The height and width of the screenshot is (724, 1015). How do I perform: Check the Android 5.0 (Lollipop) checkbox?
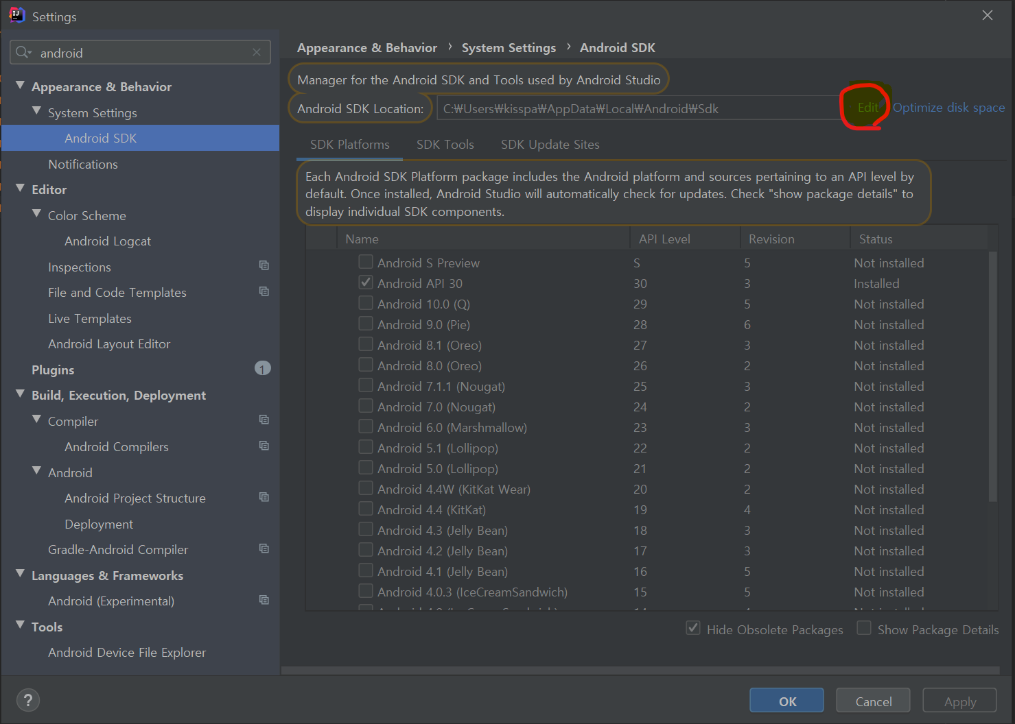point(366,468)
